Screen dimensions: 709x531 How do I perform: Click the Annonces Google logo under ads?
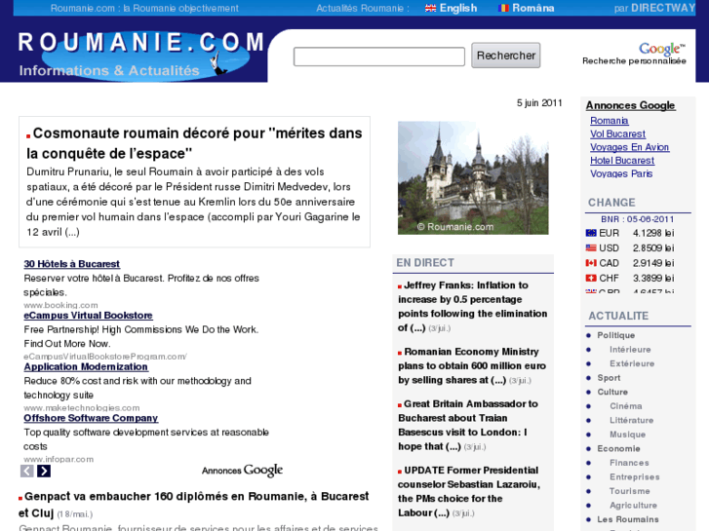tap(243, 471)
